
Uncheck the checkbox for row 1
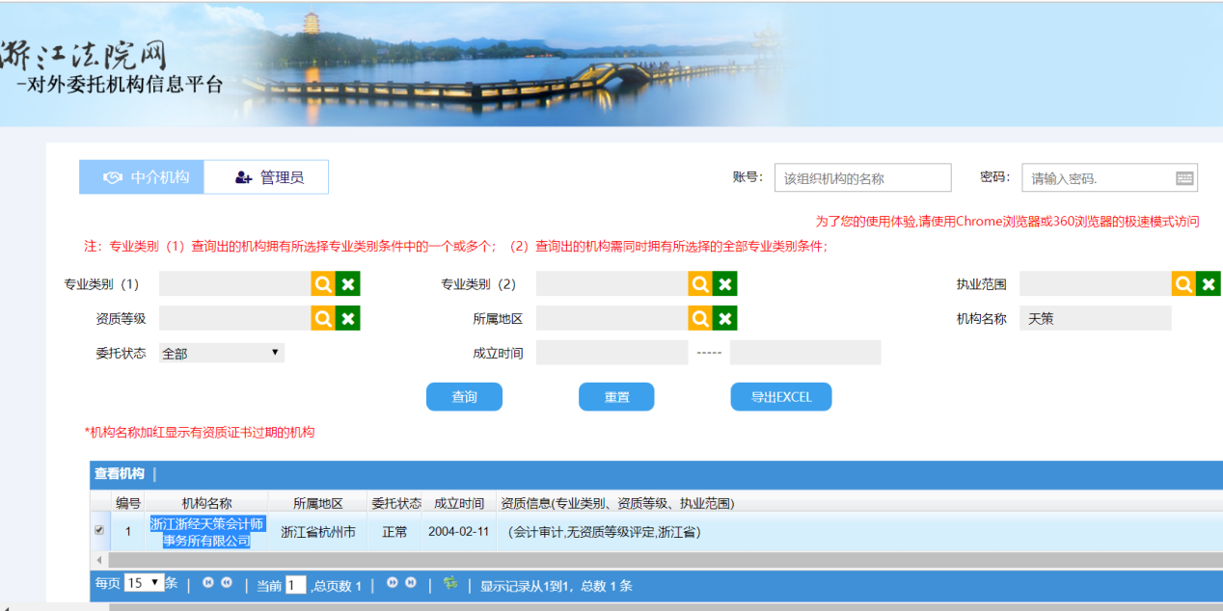click(x=99, y=530)
